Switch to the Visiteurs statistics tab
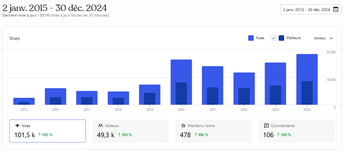 pos(130,131)
